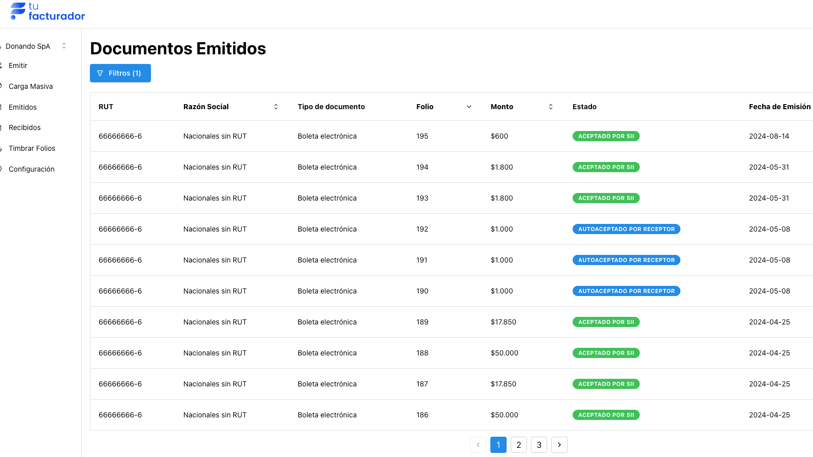Click the Recibidos document icon

click(2, 127)
